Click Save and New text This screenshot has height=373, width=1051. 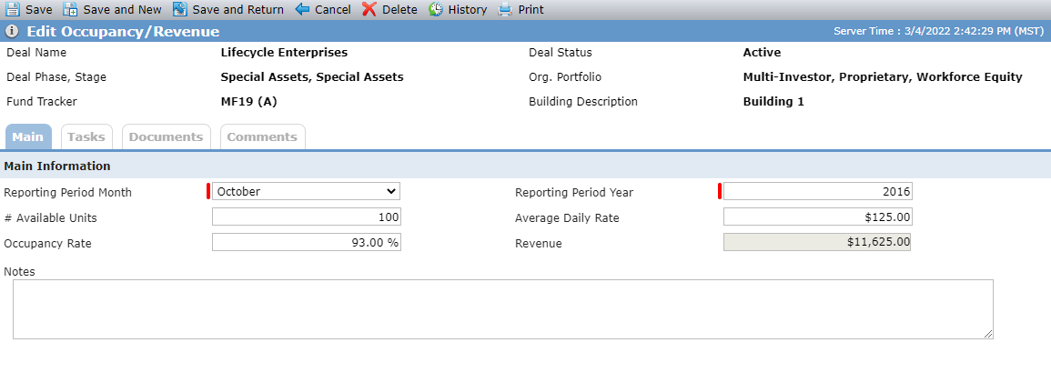tap(122, 10)
